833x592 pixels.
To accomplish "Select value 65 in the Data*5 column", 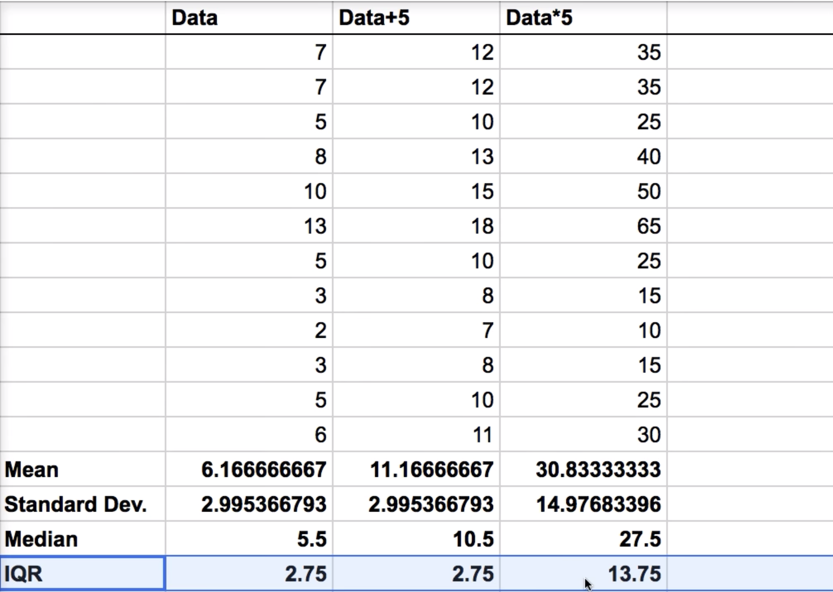I will coord(584,226).
